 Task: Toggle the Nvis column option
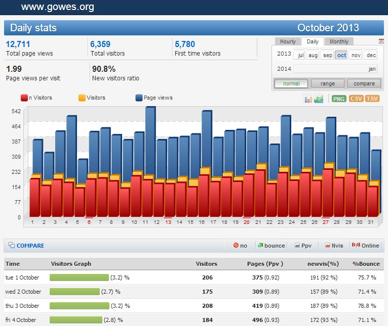(x=334, y=246)
